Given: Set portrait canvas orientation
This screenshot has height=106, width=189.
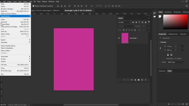Looking at the screenshot, I should (x=168, y=55).
